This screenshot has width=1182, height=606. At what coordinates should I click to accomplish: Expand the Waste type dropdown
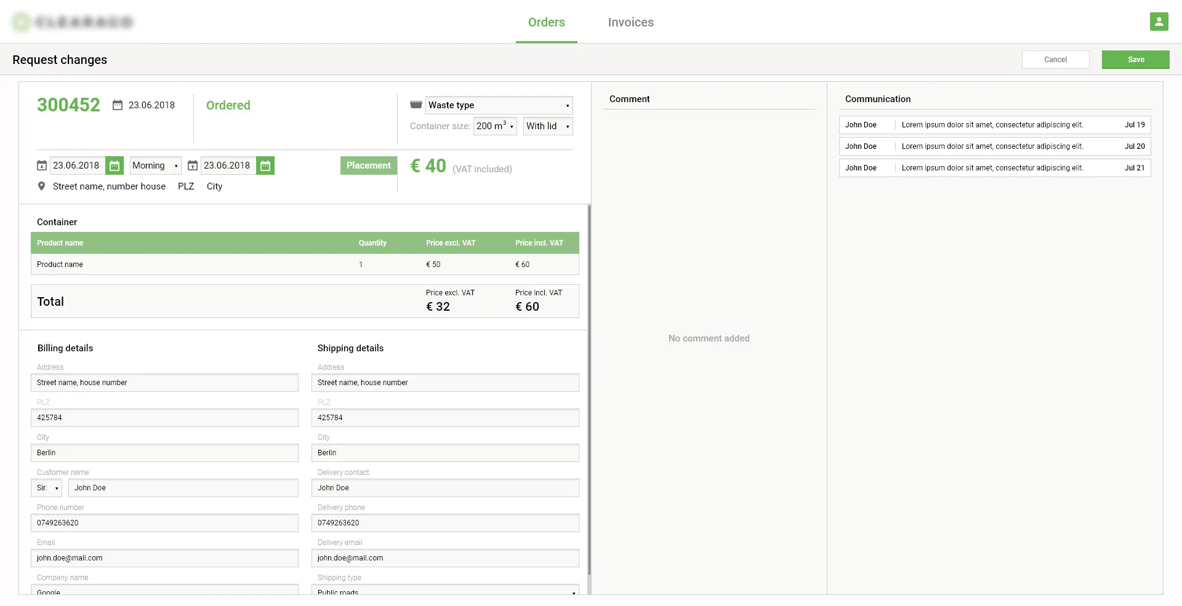tap(499, 105)
